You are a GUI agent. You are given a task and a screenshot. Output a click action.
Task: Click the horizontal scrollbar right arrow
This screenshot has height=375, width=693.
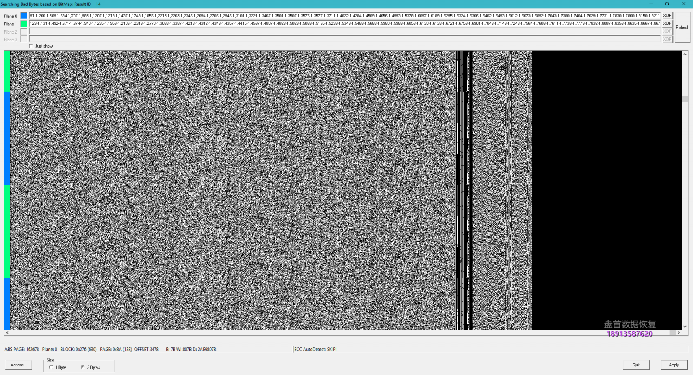679,333
